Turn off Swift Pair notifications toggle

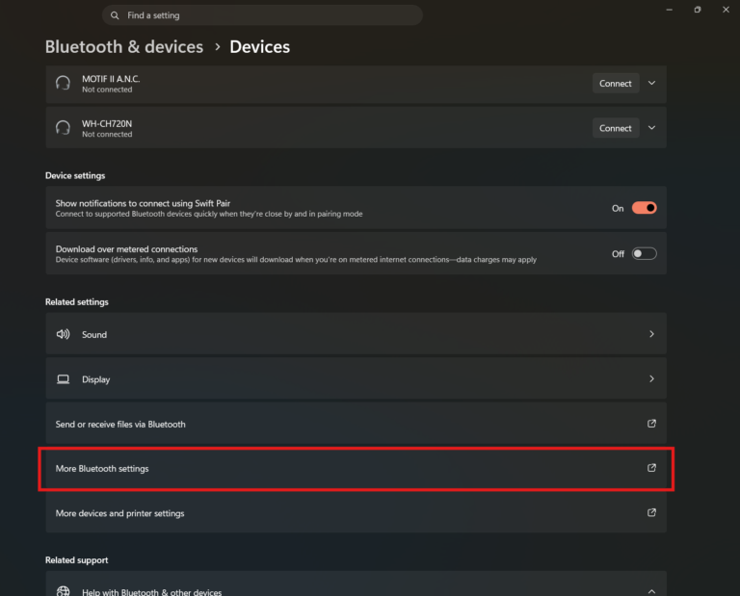[645, 208]
